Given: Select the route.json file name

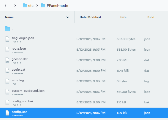Looking at the screenshot, I should pyautogui.click(x=19, y=49).
